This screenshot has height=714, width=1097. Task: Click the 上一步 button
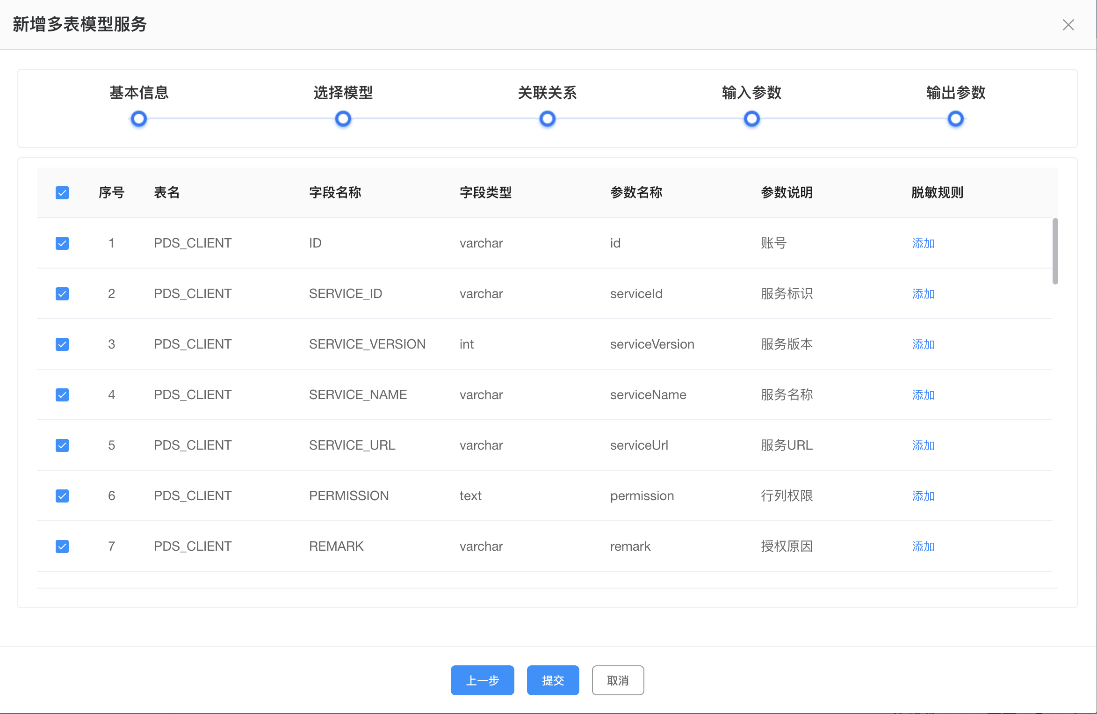click(x=483, y=680)
